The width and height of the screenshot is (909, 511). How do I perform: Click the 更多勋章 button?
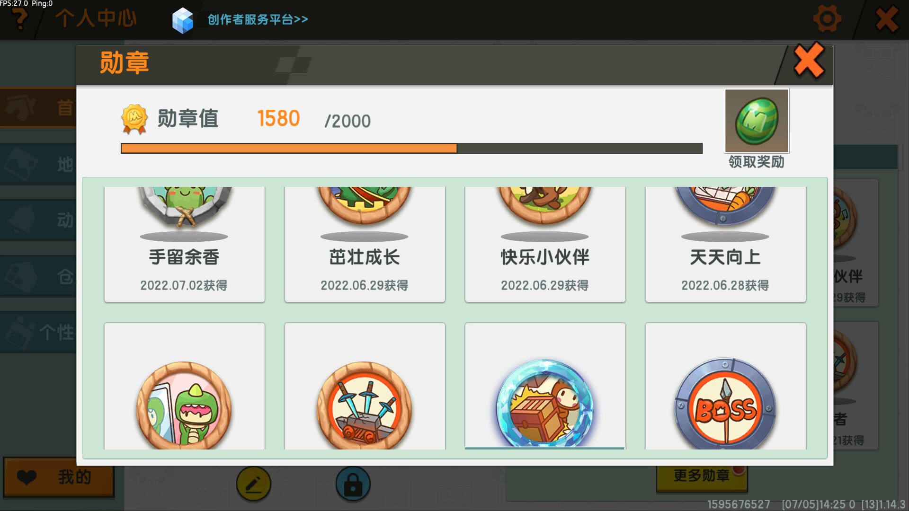pos(702,476)
